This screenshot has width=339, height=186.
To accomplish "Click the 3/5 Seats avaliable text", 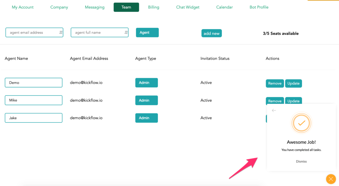I will pyautogui.click(x=281, y=33).
